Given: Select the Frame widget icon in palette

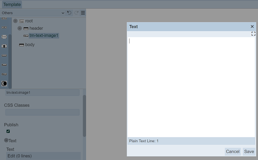Looking at the screenshot, I should 4,37.
